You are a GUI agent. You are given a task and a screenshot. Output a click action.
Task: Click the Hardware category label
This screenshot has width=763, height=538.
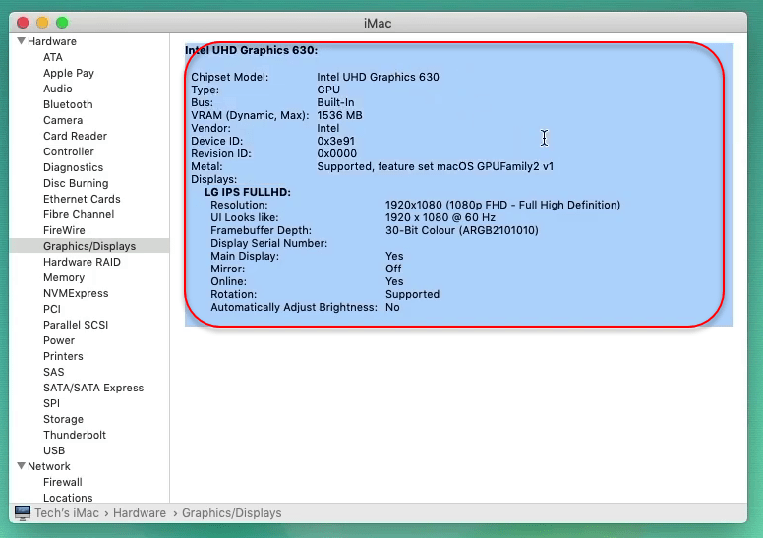tap(51, 41)
